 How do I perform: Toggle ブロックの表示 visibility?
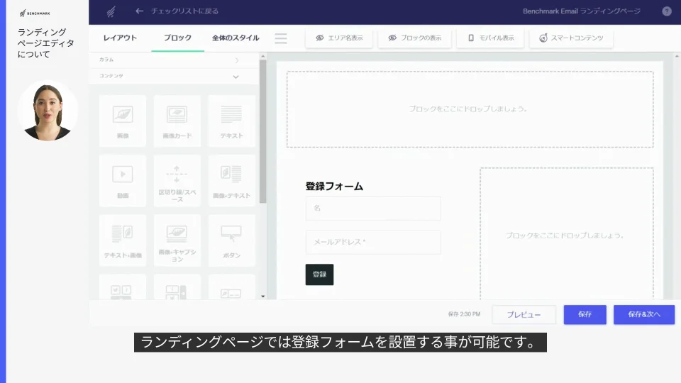tap(415, 38)
